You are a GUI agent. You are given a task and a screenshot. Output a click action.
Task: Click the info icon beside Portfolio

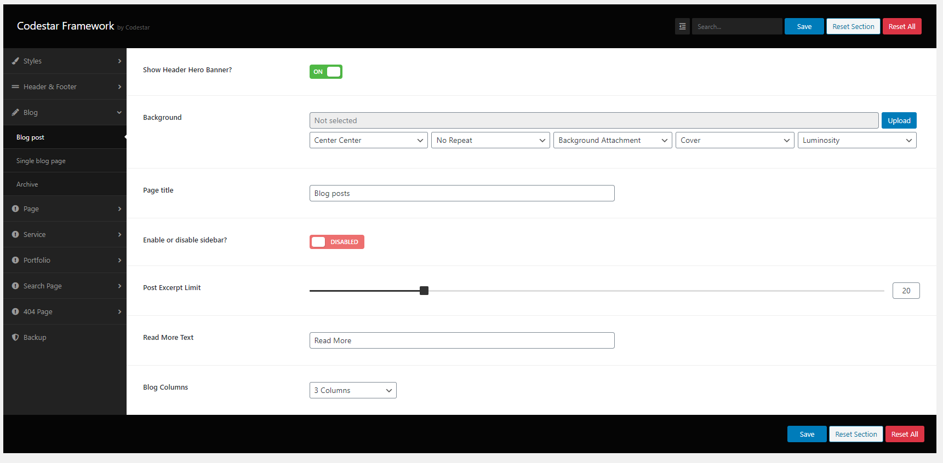point(15,260)
